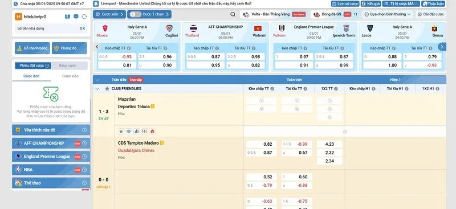Viewport: 456px width, 209px height.
Task: Collapse the CLUB FRIENDLIES league section
Action: 97,89
